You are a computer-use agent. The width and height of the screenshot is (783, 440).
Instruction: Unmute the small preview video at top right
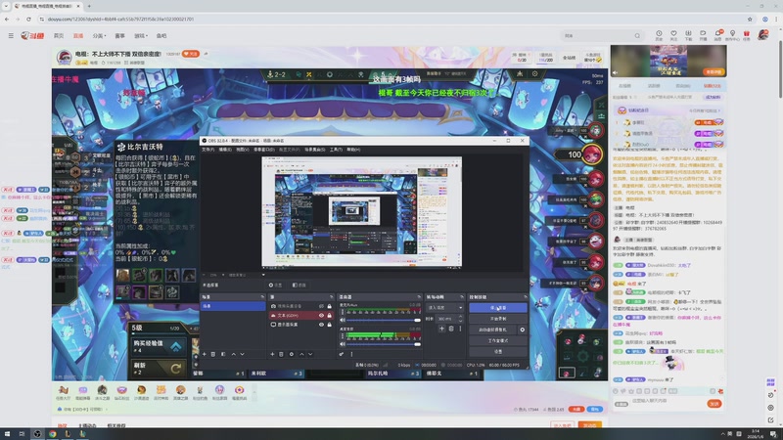pyautogui.click(x=616, y=72)
